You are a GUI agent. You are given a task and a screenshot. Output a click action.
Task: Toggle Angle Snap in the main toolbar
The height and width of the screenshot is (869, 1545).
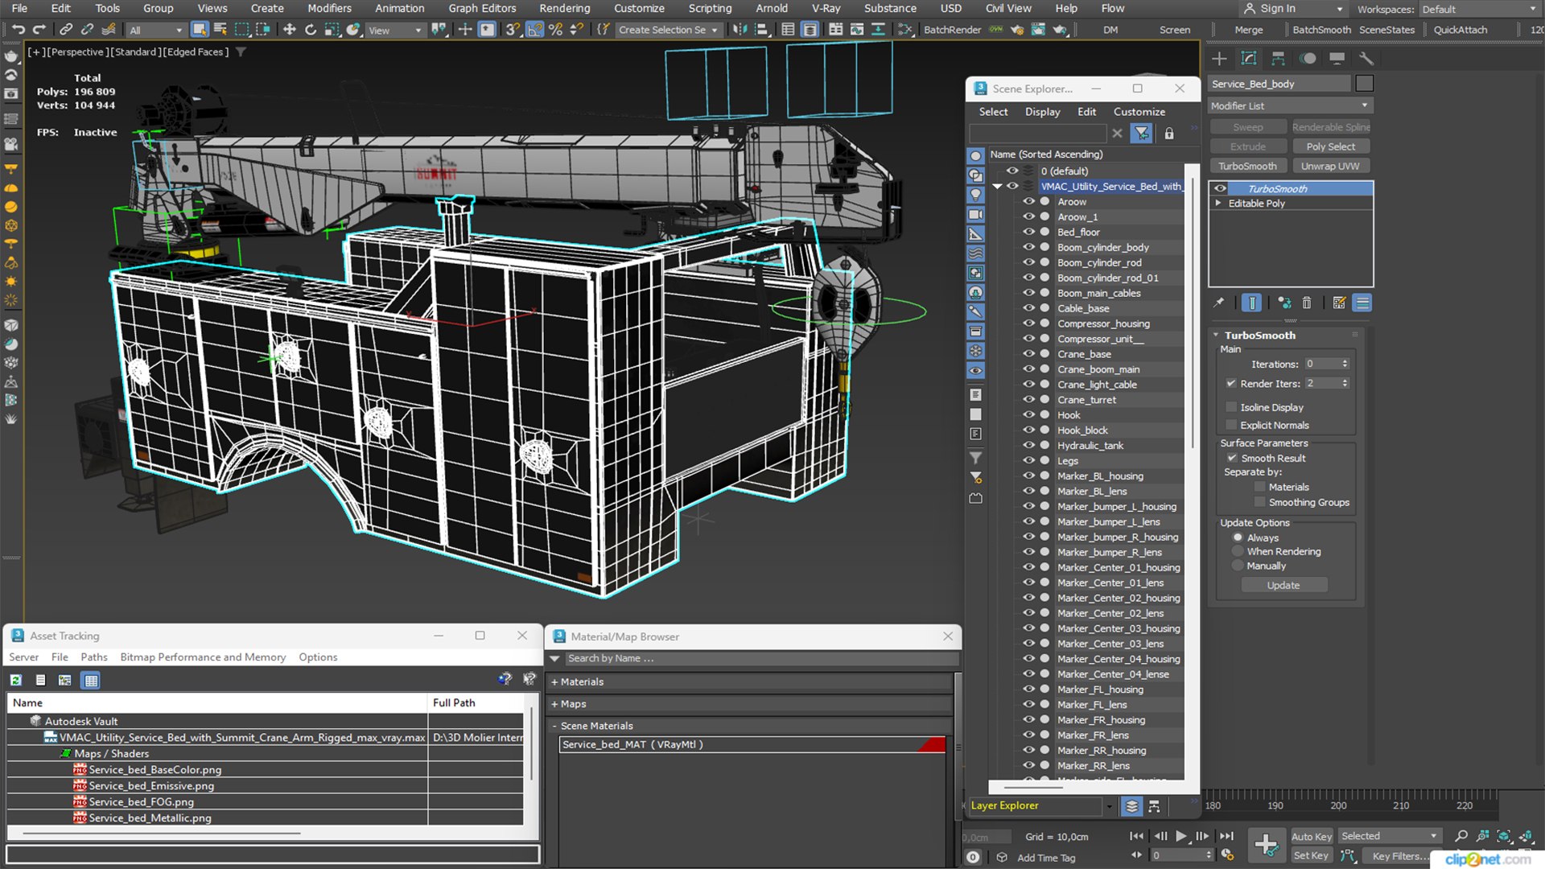534,30
